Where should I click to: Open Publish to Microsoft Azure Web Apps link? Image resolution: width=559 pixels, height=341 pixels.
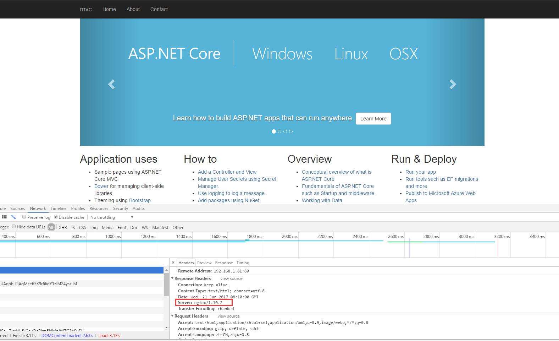coord(441,197)
